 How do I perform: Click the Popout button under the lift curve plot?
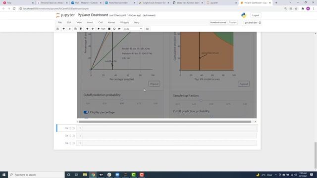pos(154,84)
